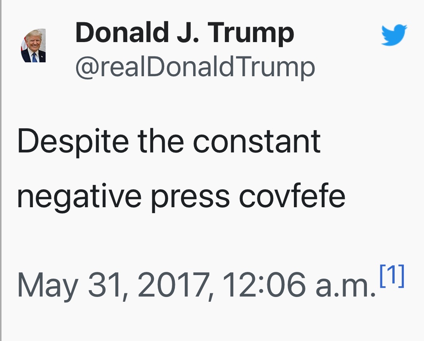
Task: Click the word 'negative' in the tweet
Action: (79, 196)
